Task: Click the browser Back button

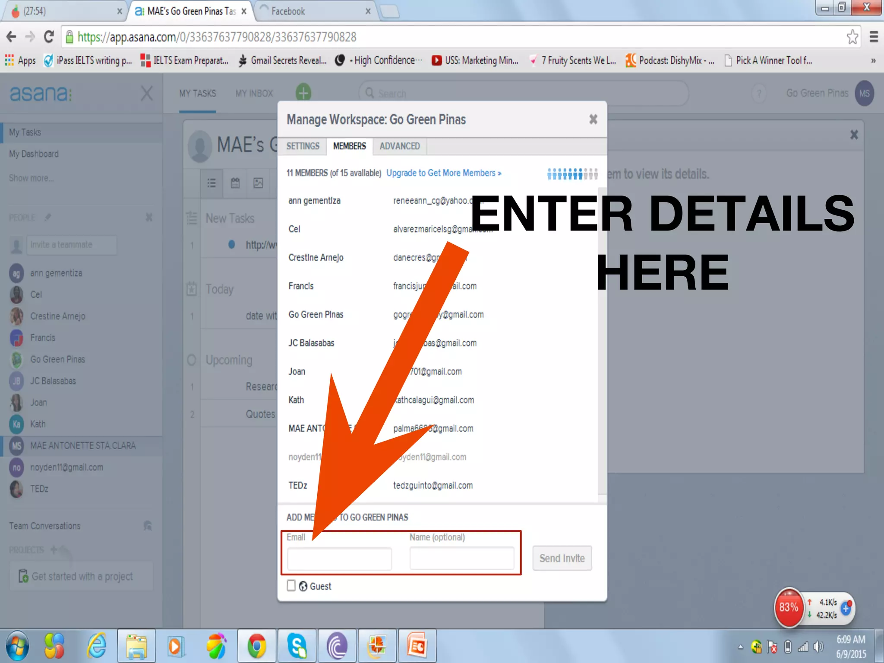Action: coord(11,37)
